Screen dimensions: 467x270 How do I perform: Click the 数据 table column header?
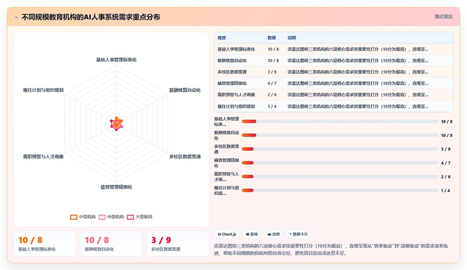(272, 38)
